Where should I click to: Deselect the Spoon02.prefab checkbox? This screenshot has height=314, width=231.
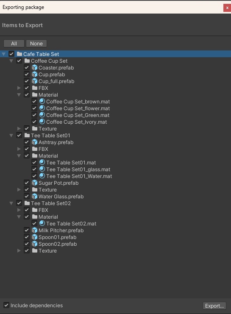[27, 244]
